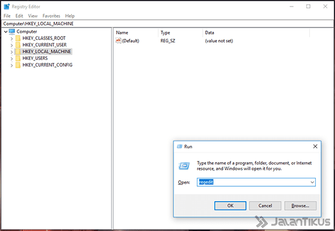Open the Edit menu

19,16
